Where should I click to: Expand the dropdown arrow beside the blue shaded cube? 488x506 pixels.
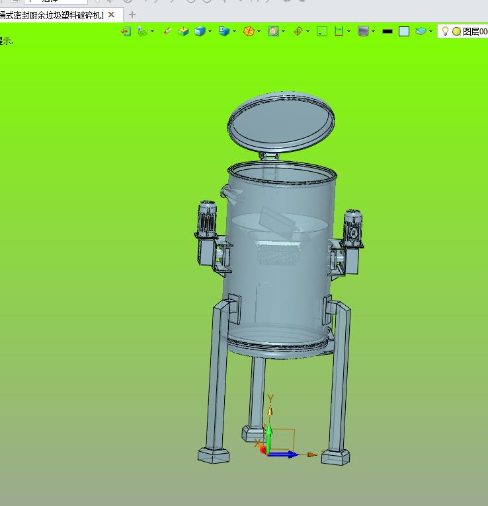(x=210, y=31)
